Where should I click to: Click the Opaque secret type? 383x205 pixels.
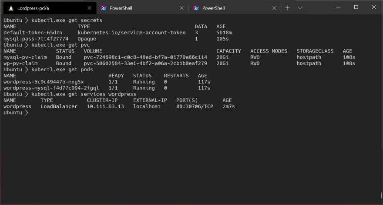click(87, 39)
